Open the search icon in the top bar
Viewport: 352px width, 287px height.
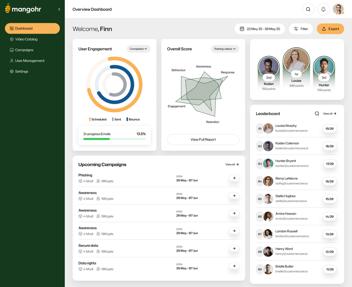[x=308, y=9]
